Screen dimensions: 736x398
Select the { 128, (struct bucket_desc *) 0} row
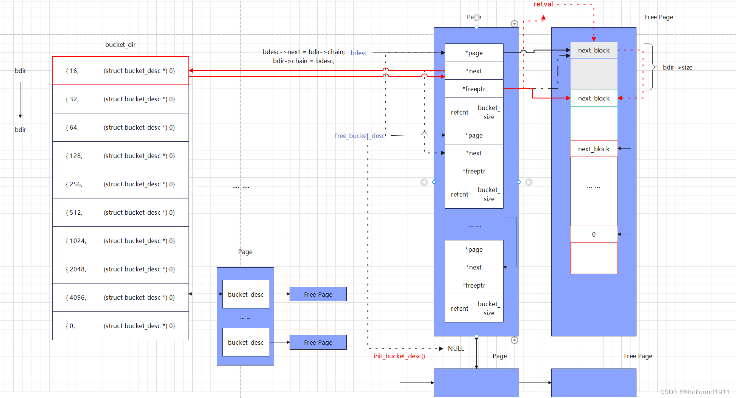click(120, 156)
